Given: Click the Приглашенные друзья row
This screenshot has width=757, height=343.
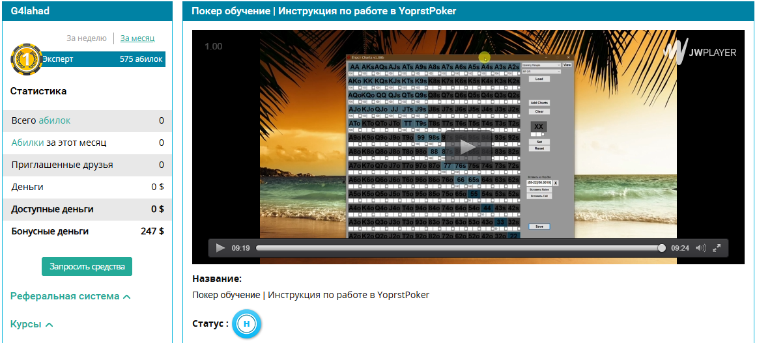Looking at the screenshot, I should tap(87, 165).
